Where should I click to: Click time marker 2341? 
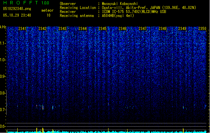pyautogui.click(x=22, y=29)
